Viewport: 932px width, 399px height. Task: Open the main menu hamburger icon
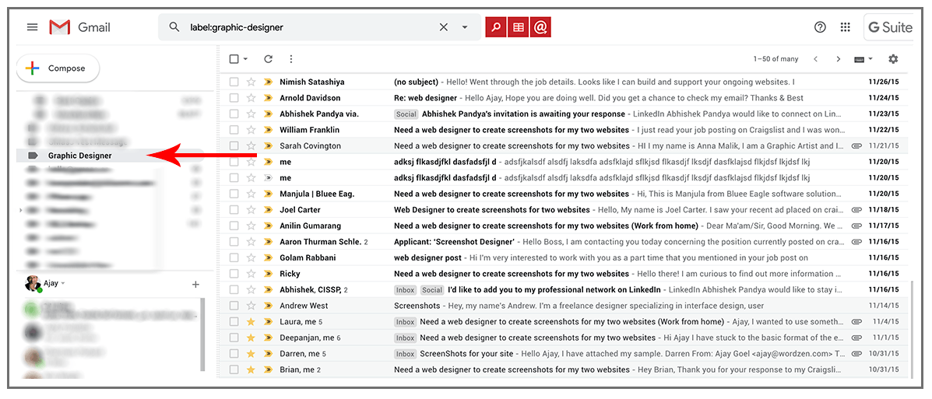pos(32,27)
